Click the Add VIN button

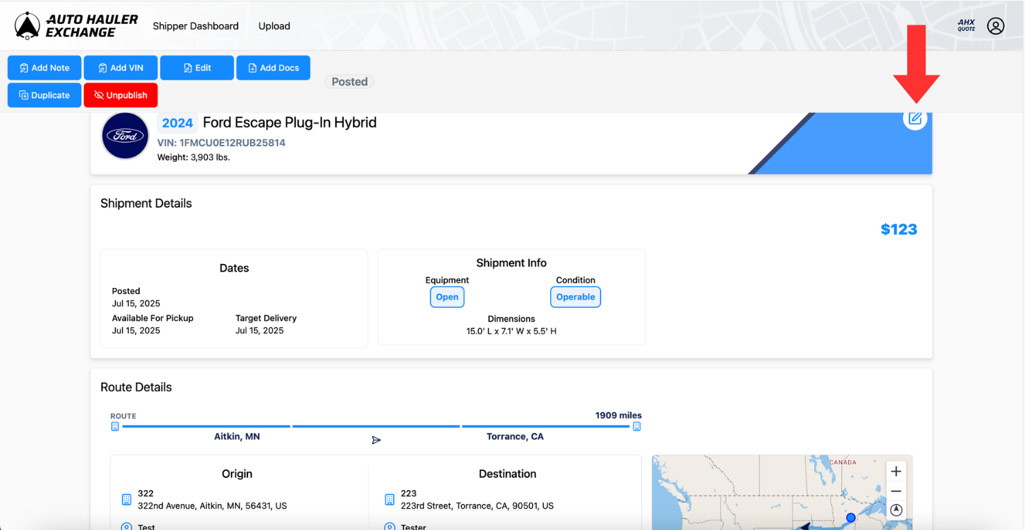[121, 68]
